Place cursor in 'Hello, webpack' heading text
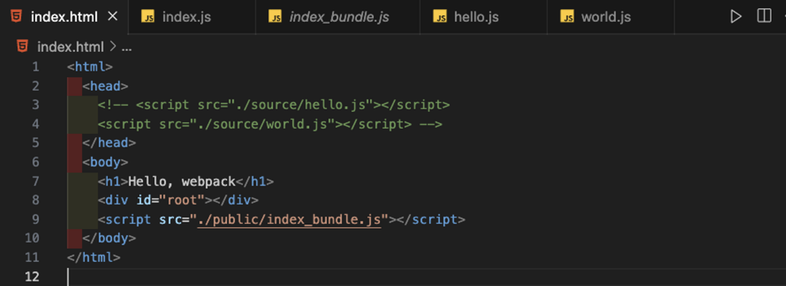The height and width of the screenshot is (286, 786). [x=182, y=181]
